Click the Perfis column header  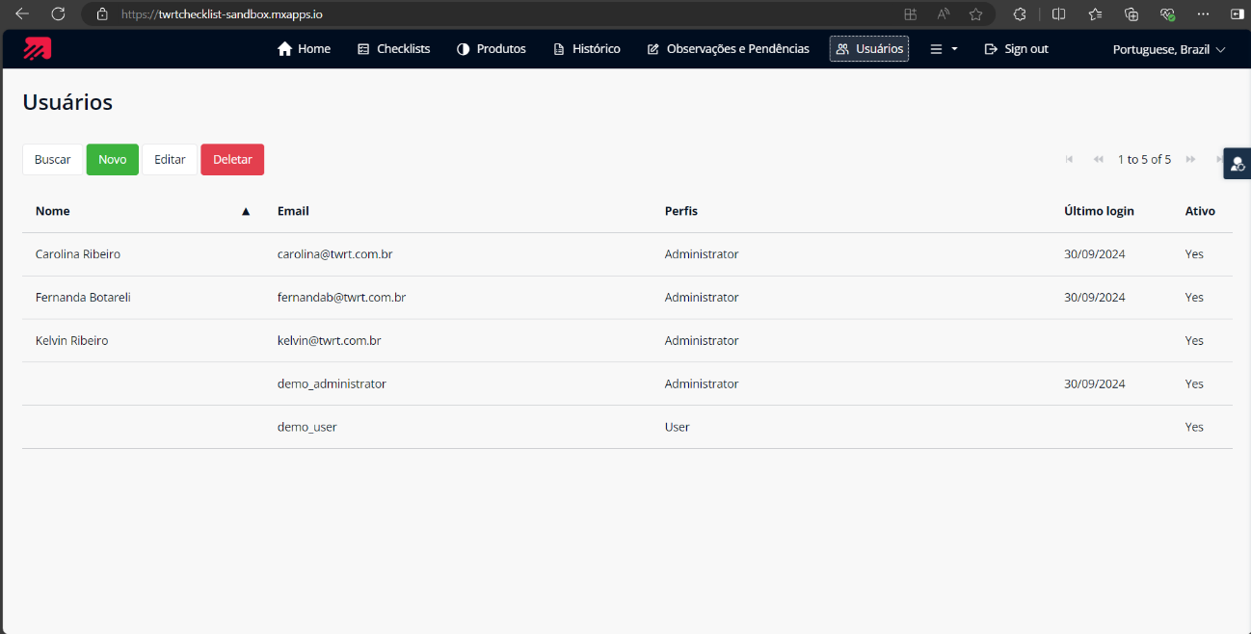coord(681,211)
